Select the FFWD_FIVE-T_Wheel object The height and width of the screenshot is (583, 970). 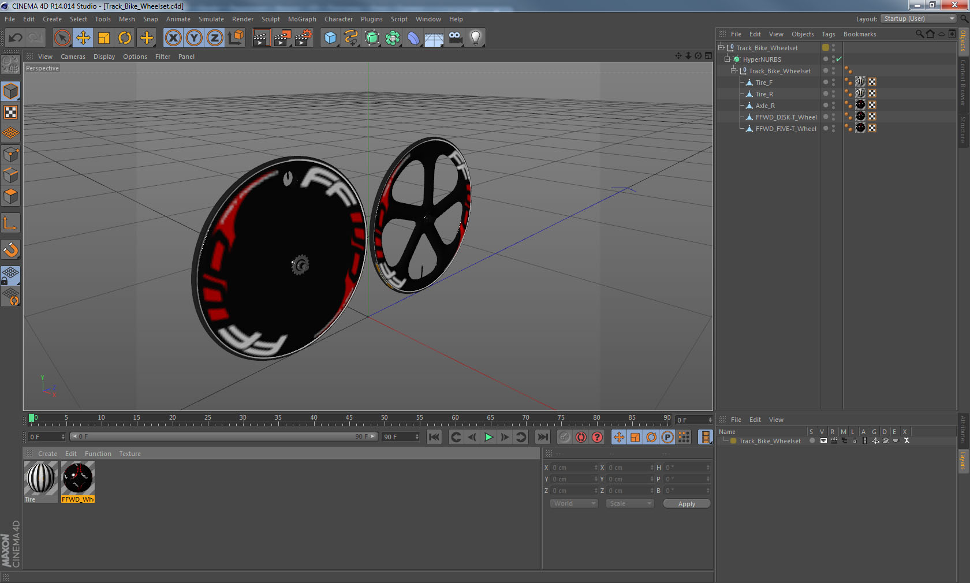[786, 129]
